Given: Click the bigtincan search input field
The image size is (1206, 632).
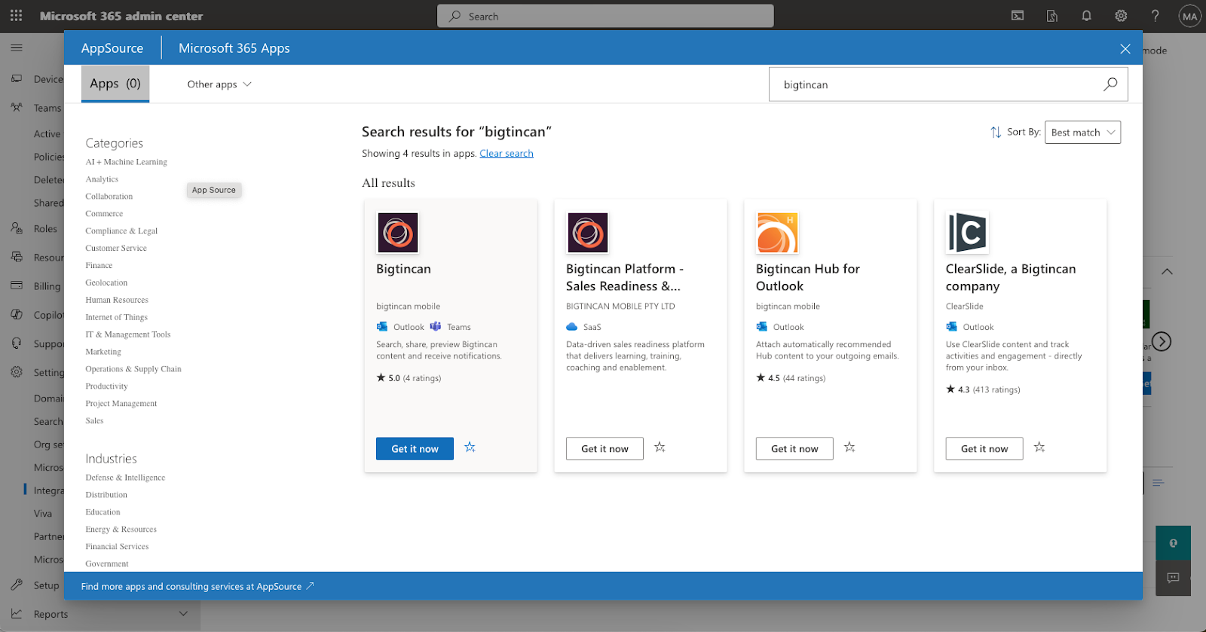Looking at the screenshot, I should (x=935, y=84).
